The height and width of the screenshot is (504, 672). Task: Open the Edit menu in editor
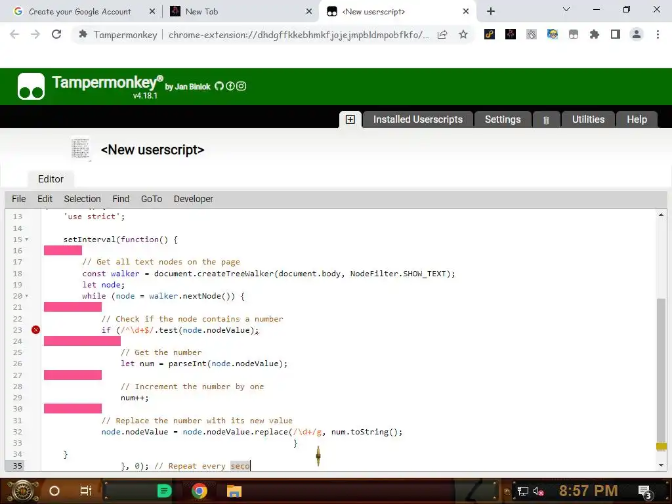[x=45, y=199]
